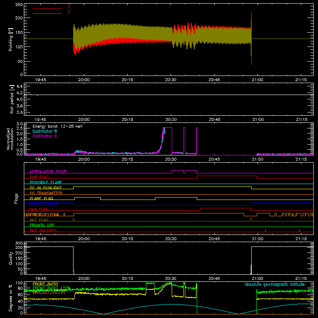Click the 21:00 time label below Pointing plot
Viewport: 318px width, 318px height.
[x=258, y=80]
